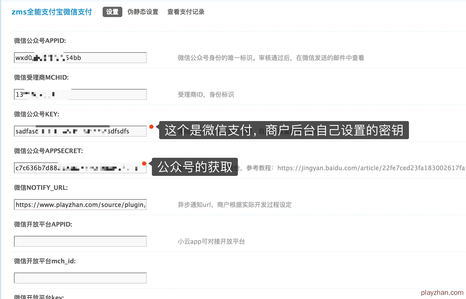Click the 微信公众号APPSECRET input field
This screenshot has width=466, height=299.
[x=80, y=168]
